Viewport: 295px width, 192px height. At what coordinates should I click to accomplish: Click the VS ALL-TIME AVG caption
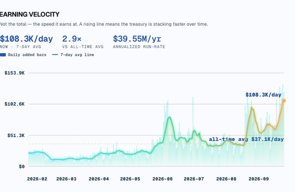(83, 47)
